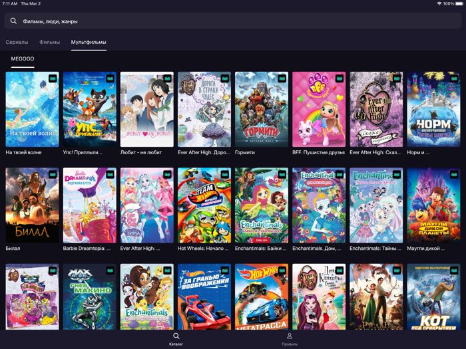Screen dimensions: 466x349
Task: Open 'На твоей волне' poster
Action: click(x=32, y=109)
